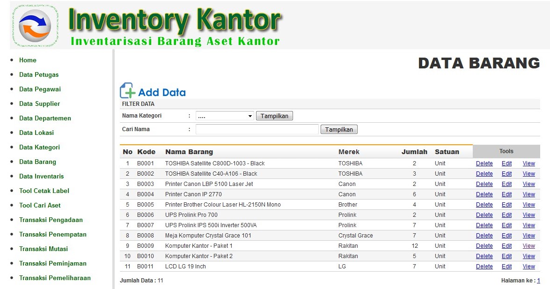
Task: View B0006 UPS Prolink Pro 700
Action: click(529, 215)
